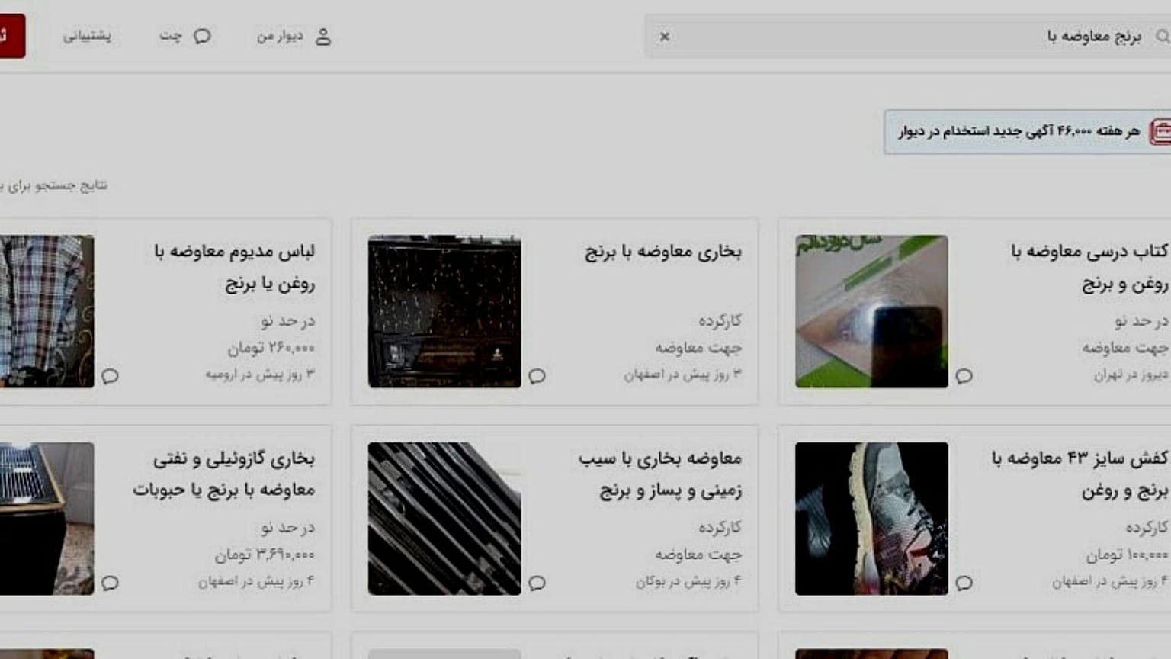Click chat icon on بخاری معاوضه با برنج
The height and width of the screenshot is (659, 1171).
[x=537, y=376]
